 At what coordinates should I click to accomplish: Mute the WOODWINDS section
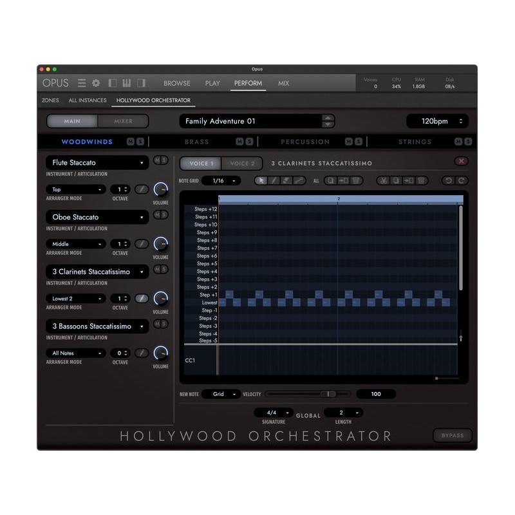click(x=131, y=141)
